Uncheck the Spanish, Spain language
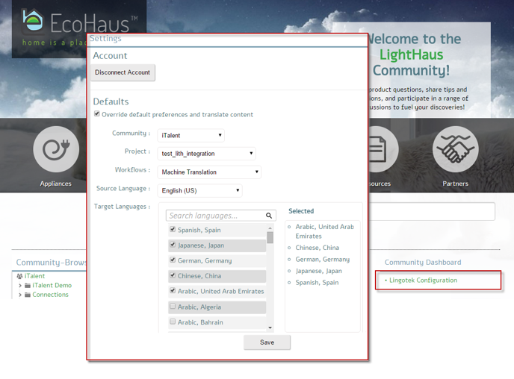 tap(173, 230)
